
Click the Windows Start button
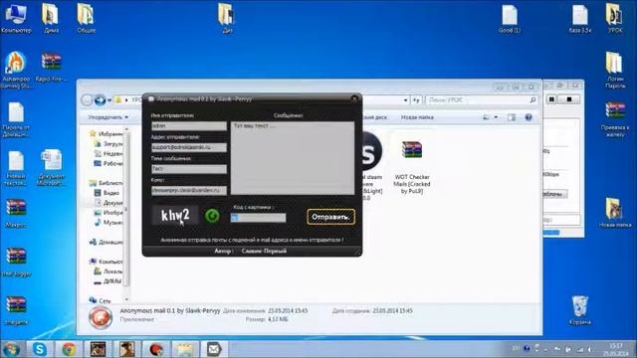pos(11,349)
